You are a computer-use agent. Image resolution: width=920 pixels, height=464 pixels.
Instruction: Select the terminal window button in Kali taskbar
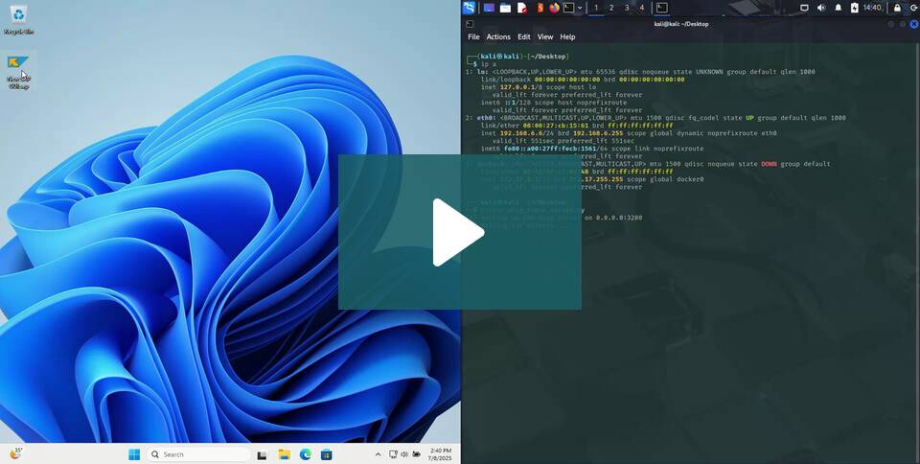(x=662, y=8)
